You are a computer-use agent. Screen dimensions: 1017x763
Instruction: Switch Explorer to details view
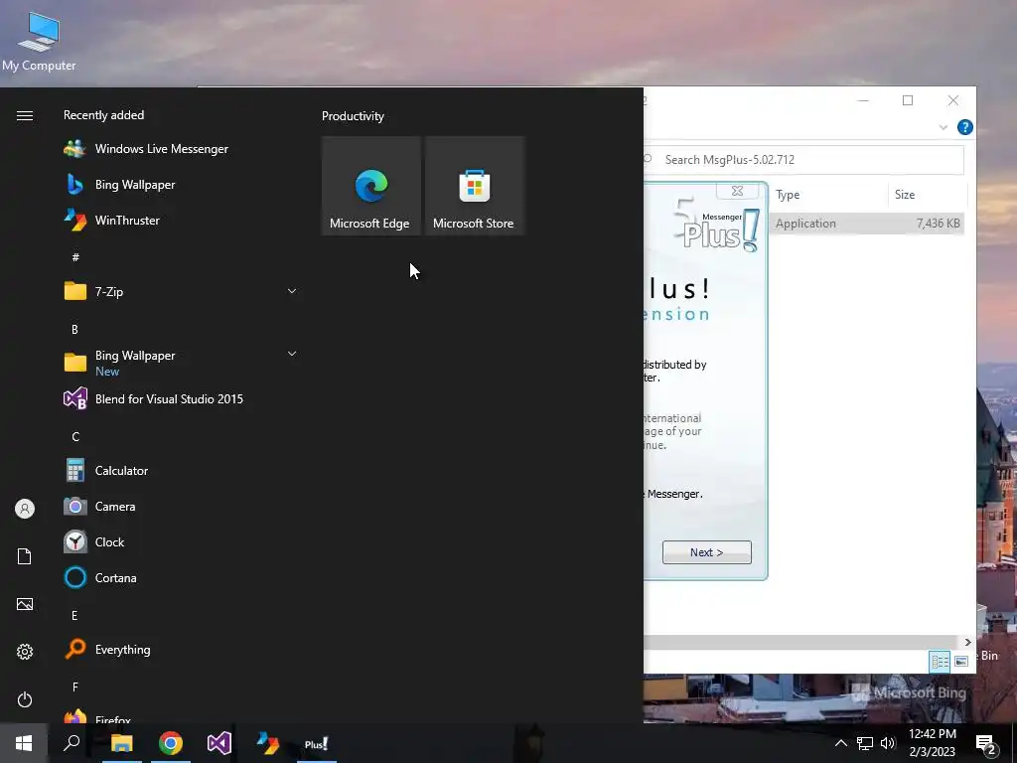tap(940, 661)
